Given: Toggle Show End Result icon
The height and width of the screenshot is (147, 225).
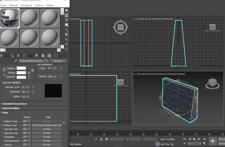Looking at the screenshot, I should coord(56,55).
